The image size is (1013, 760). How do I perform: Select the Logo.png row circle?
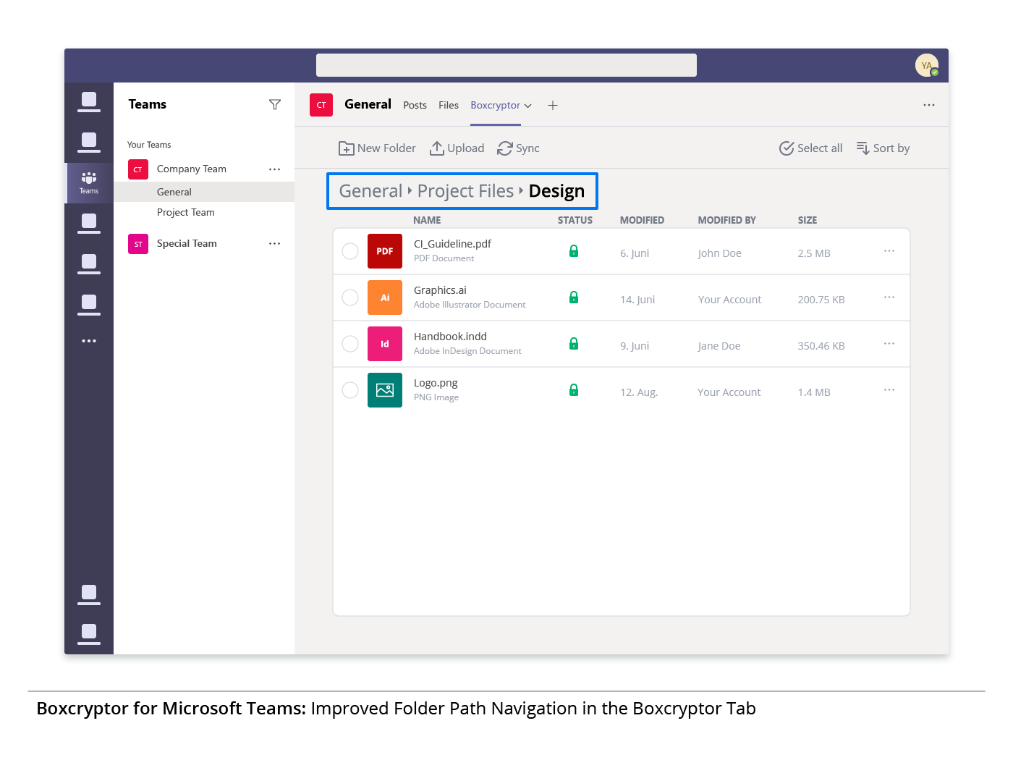[x=350, y=390]
